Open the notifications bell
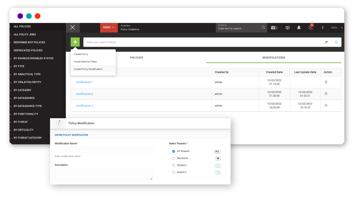 click(299, 27)
